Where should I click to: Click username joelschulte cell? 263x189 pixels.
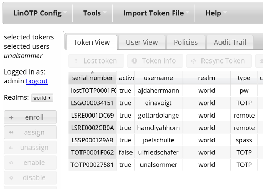[158, 140]
